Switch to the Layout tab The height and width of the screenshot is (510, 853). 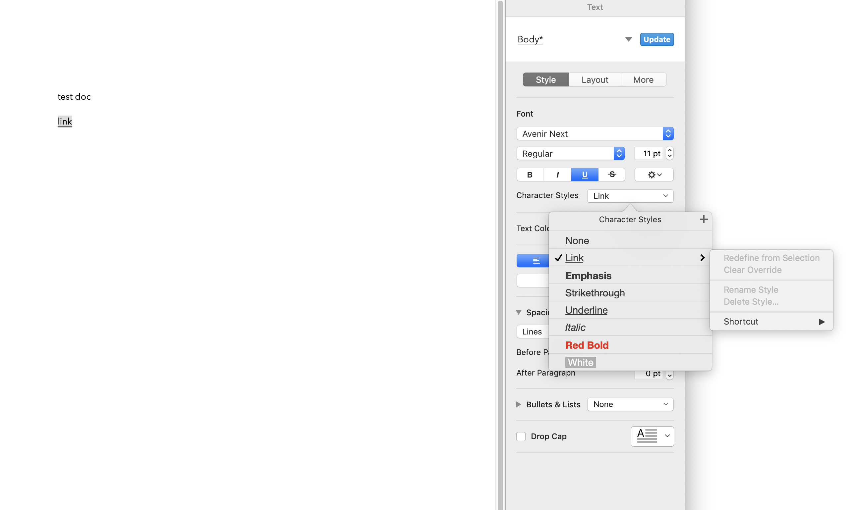click(595, 79)
